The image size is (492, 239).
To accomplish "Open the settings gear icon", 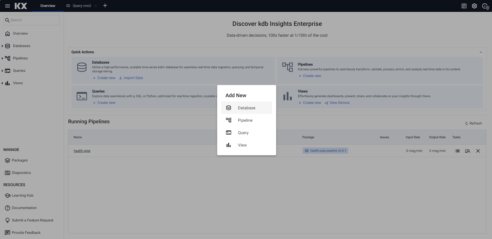I will [474, 6].
